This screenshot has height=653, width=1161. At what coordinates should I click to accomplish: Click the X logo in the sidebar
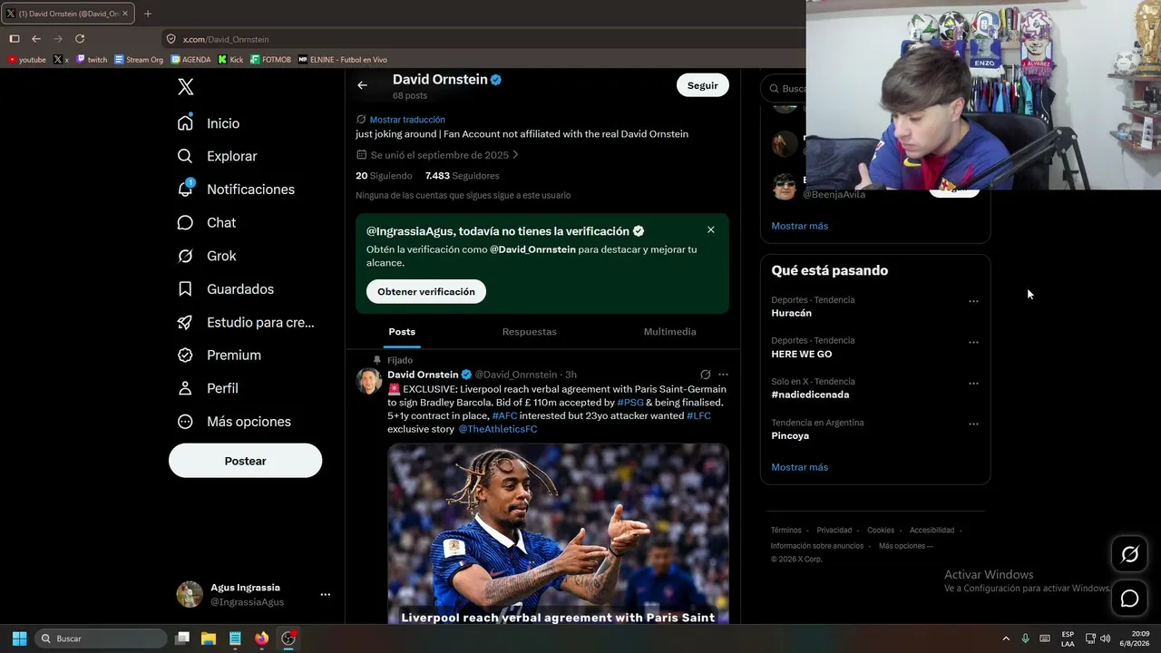(185, 87)
